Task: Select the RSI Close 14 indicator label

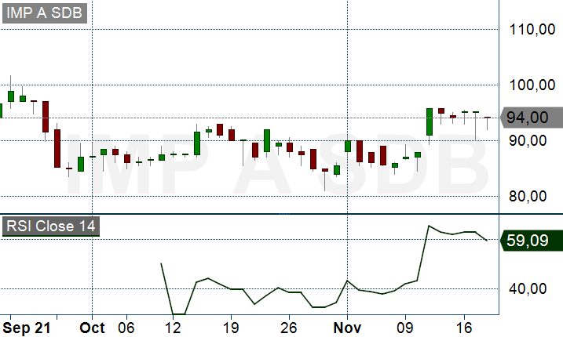Action: [50, 226]
